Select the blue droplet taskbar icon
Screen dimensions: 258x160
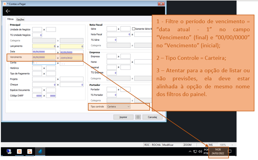(40, 151)
